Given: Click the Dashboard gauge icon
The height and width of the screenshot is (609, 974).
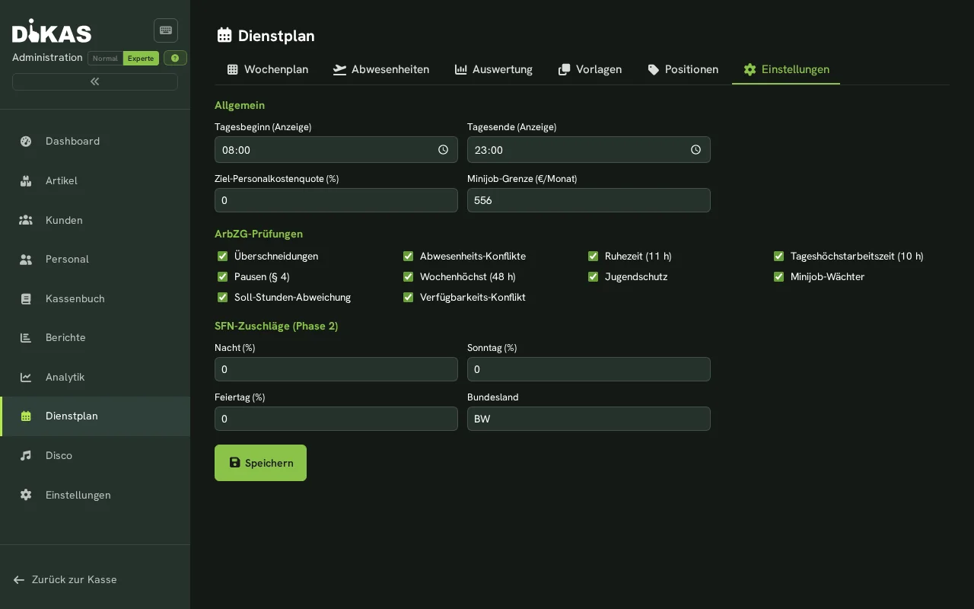Looking at the screenshot, I should pyautogui.click(x=26, y=141).
